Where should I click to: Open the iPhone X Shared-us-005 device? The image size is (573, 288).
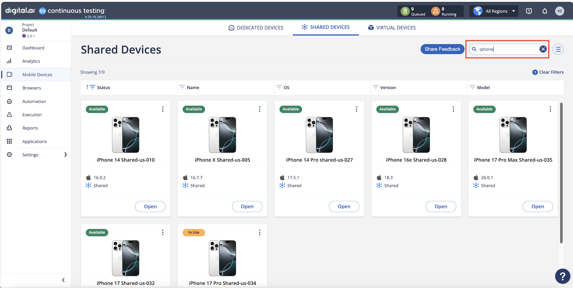(x=247, y=206)
